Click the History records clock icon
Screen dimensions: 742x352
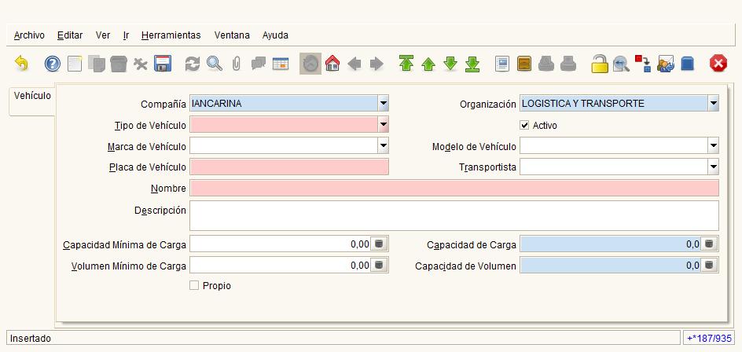coord(310,64)
